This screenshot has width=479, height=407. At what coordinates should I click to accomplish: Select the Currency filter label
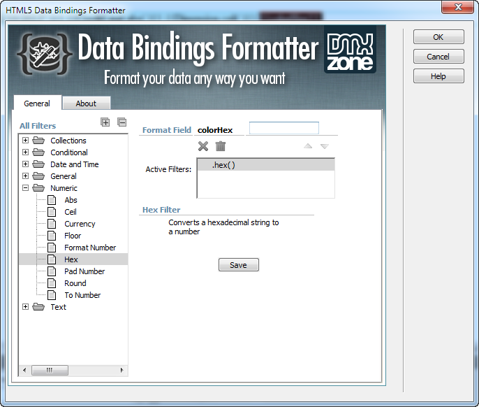click(x=80, y=224)
